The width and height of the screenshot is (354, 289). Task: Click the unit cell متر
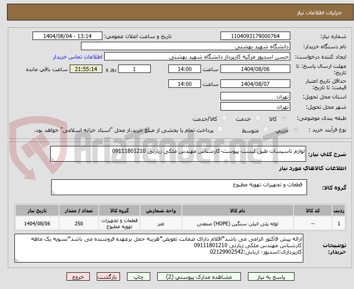point(161,223)
